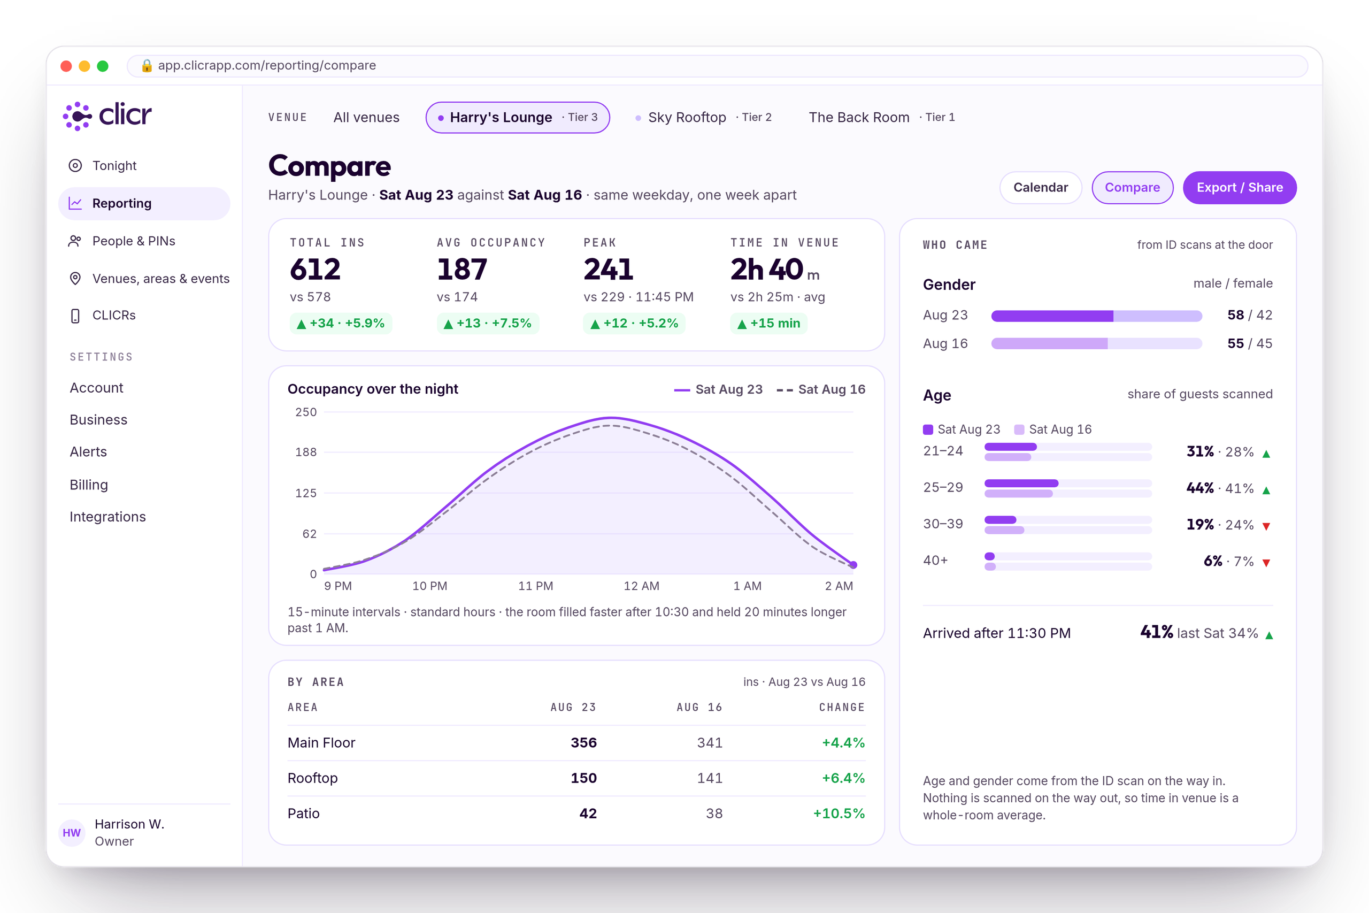Click the +15 min time badge
This screenshot has height=913, width=1369.
pos(769,324)
